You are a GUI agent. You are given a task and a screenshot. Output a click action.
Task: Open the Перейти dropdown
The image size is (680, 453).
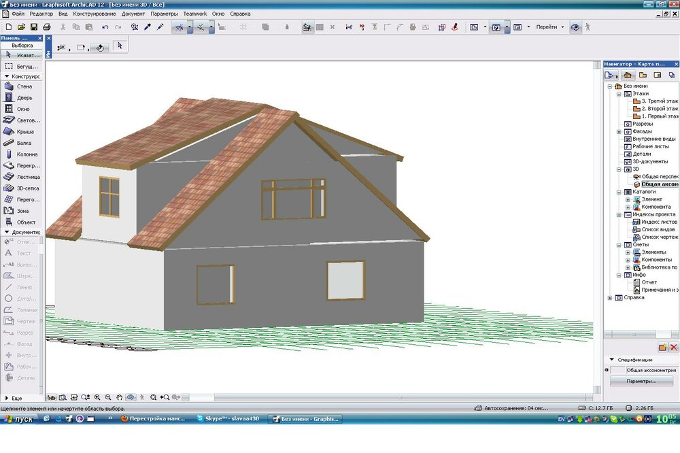[549, 27]
